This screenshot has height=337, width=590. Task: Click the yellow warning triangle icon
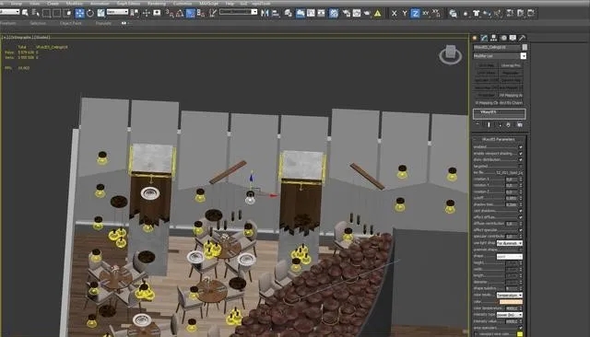point(378,13)
